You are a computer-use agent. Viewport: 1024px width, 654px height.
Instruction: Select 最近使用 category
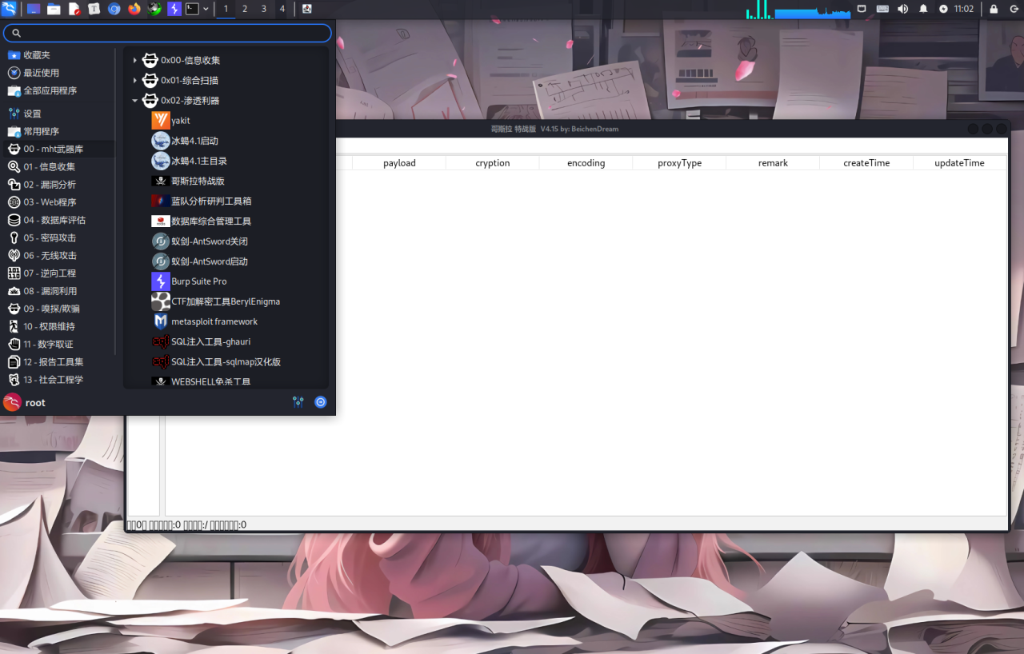(59, 73)
